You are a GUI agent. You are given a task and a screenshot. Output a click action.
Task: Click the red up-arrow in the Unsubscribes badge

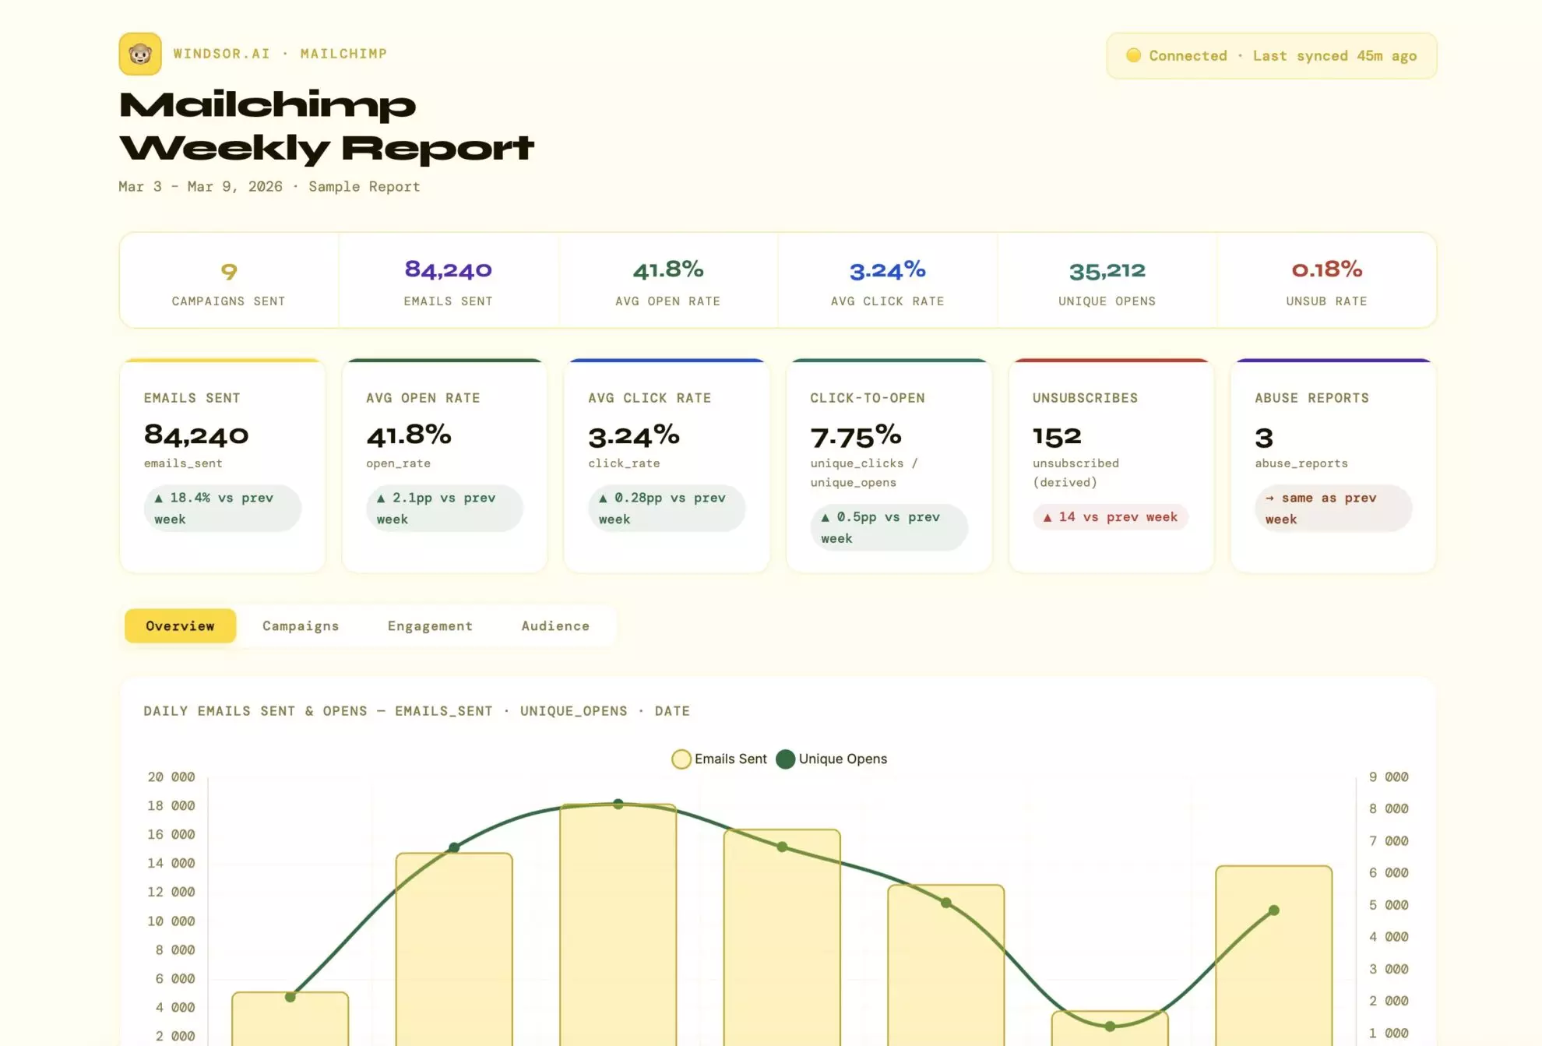tap(1047, 516)
